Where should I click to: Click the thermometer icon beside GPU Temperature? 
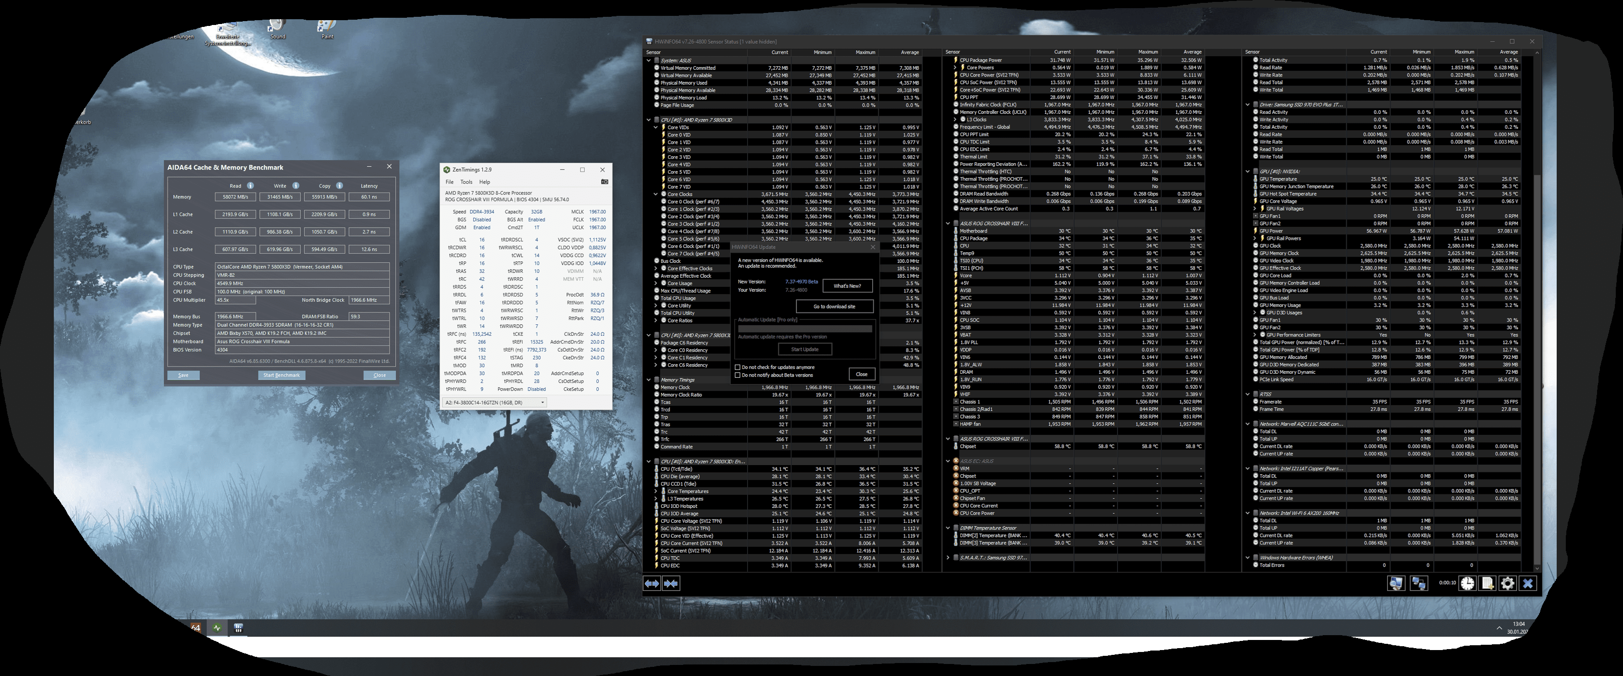pyautogui.click(x=1255, y=179)
